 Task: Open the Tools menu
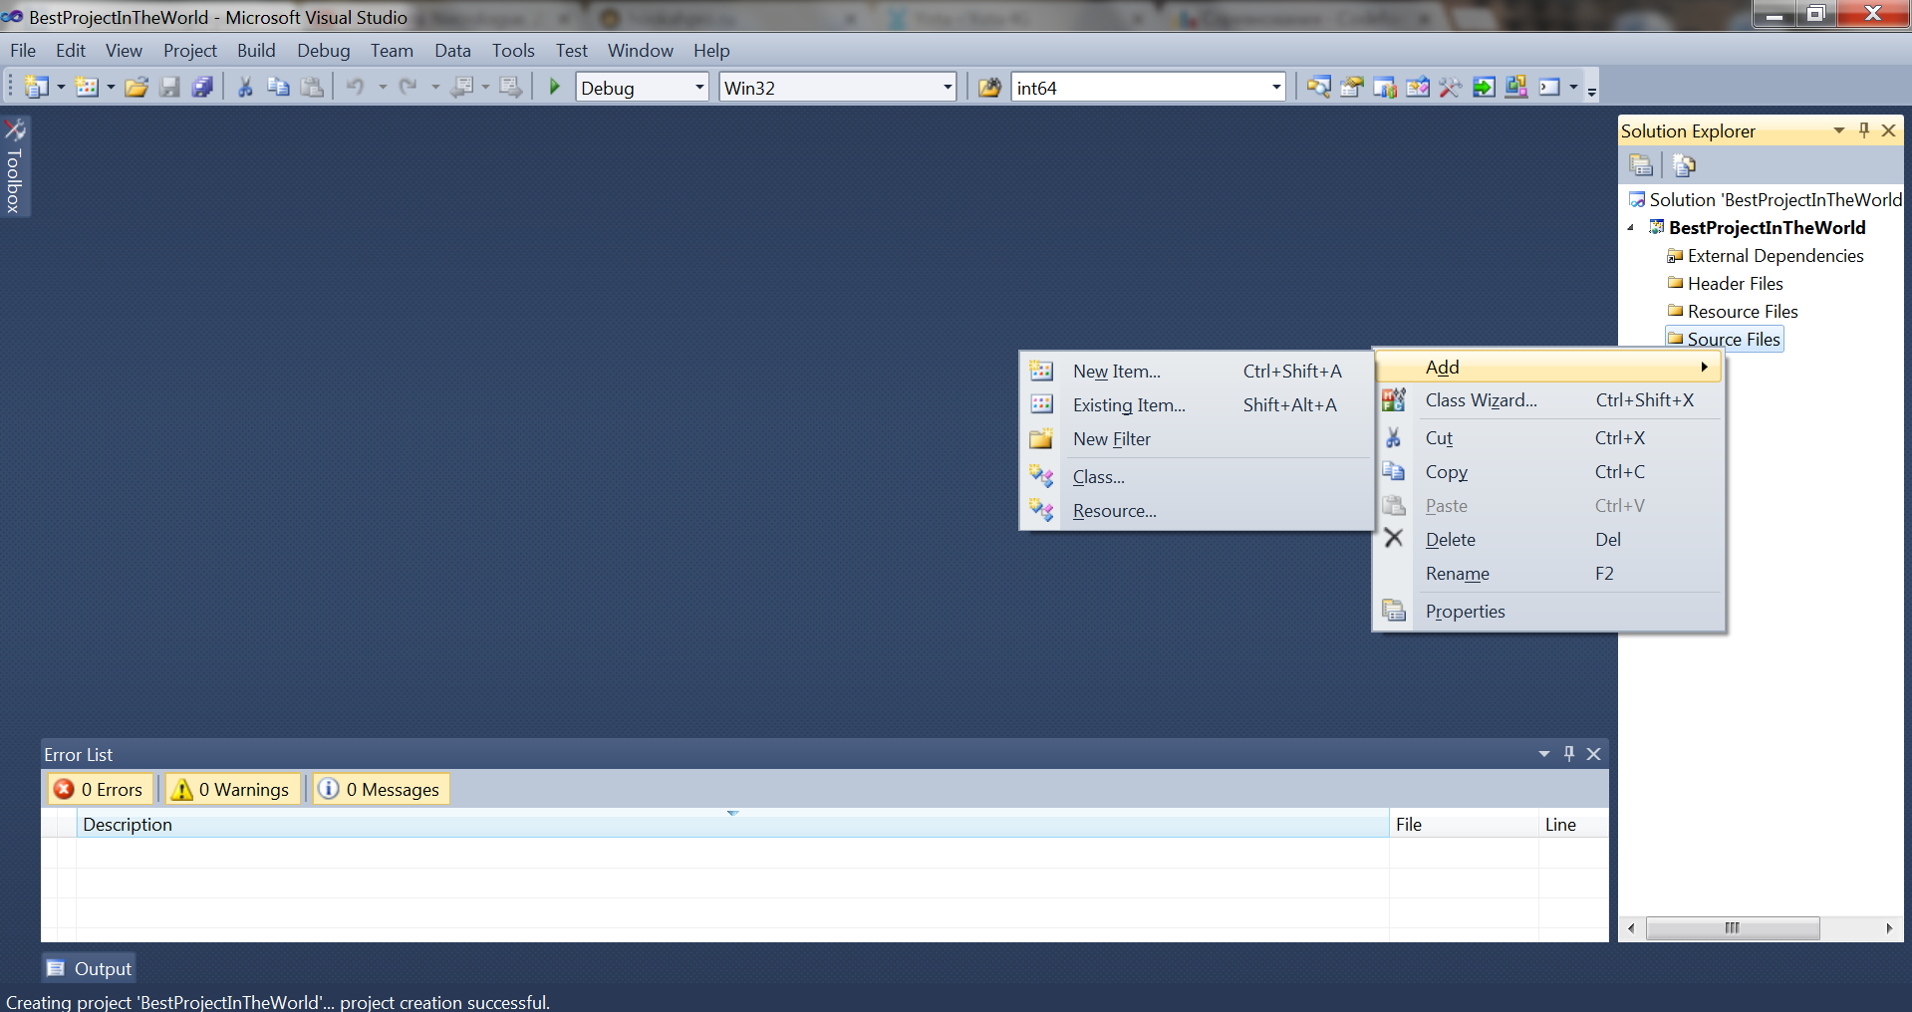coord(513,51)
